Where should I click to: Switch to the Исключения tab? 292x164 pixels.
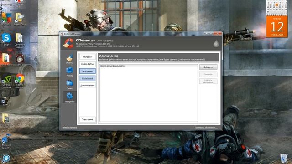[87, 78]
